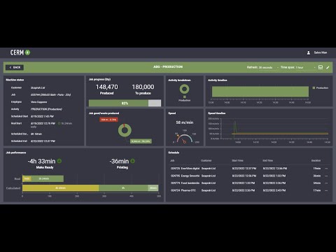
Task: Click the display/monitor mode icon
Action: (x=321, y=67)
